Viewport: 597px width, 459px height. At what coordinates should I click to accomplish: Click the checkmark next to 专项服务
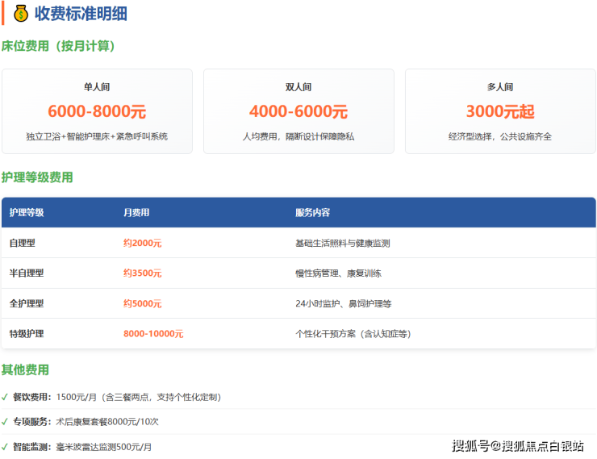(x=5, y=422)
